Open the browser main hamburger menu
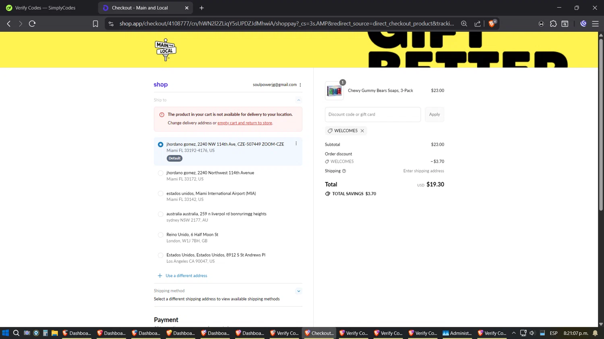This screenshot has height=339, width=604. [x=595, y=24]
